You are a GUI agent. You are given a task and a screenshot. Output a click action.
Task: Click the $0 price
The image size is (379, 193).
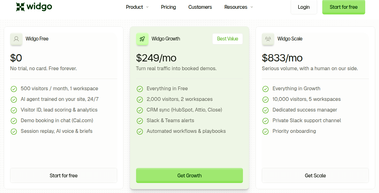[x=16, y=58]
